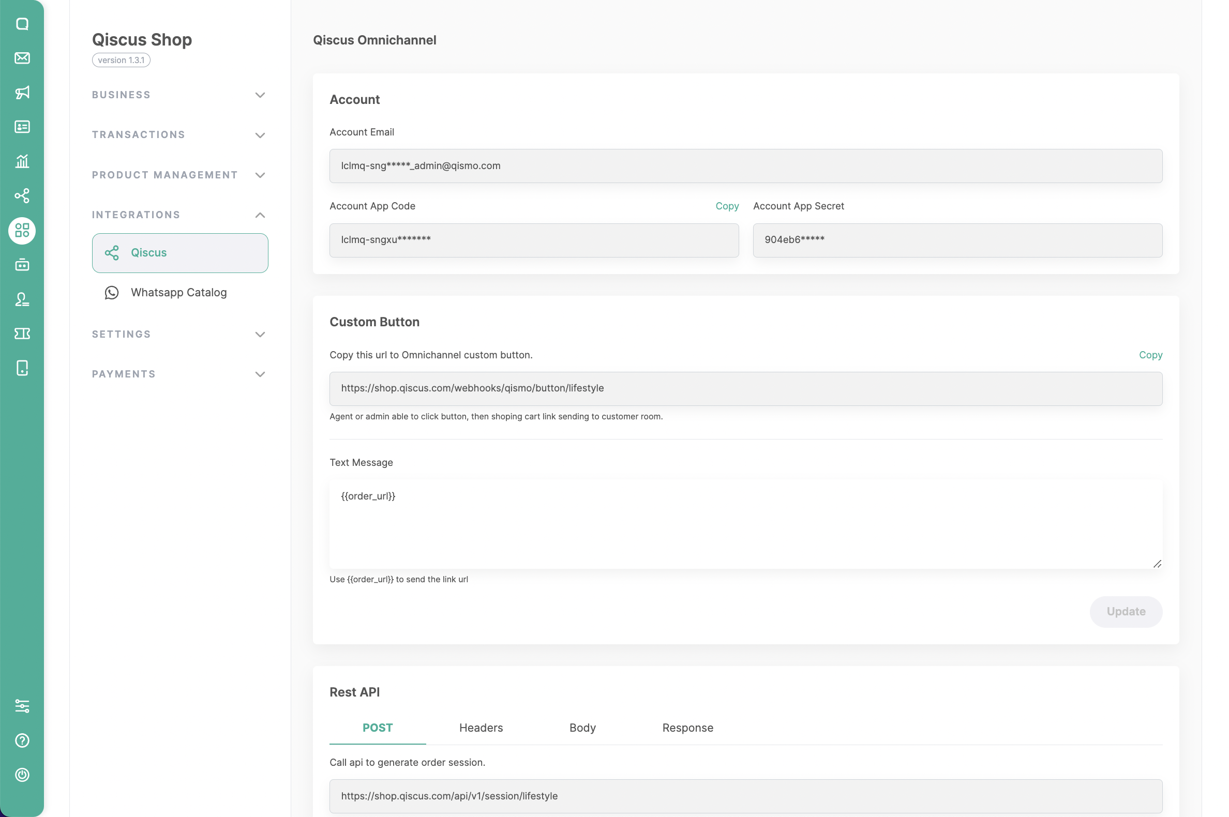The height and width of the screenshot is (817, 1229).
Task: Click into the Text Message textarea
Action: tap(745, 524)
